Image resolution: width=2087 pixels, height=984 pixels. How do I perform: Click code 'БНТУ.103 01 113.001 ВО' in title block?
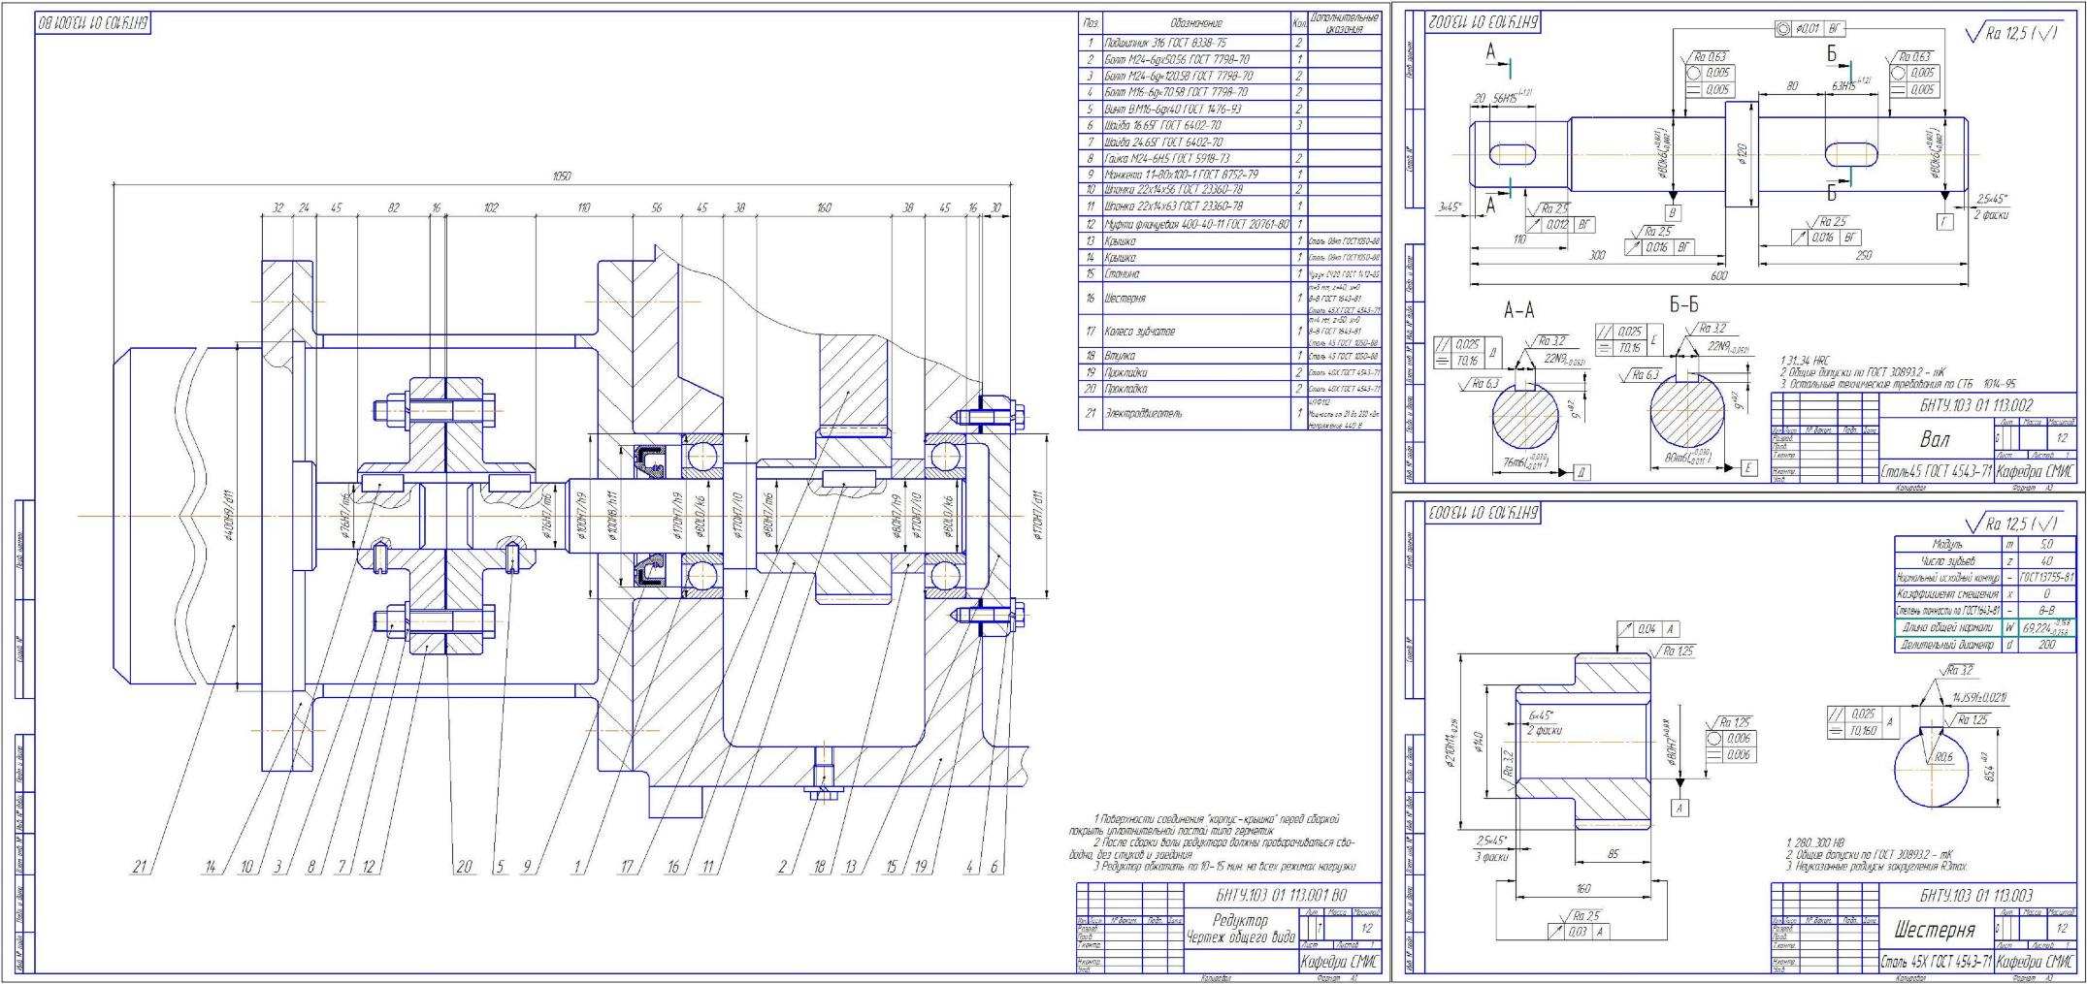click(x=1284, y=895)
